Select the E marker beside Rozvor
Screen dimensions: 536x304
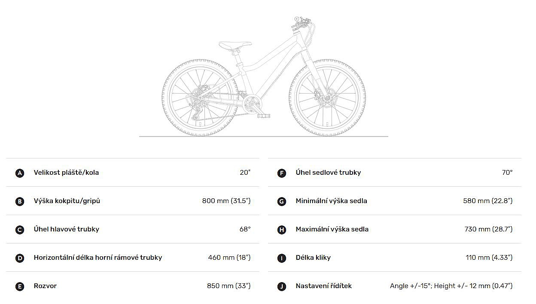(x=20, y=286)
